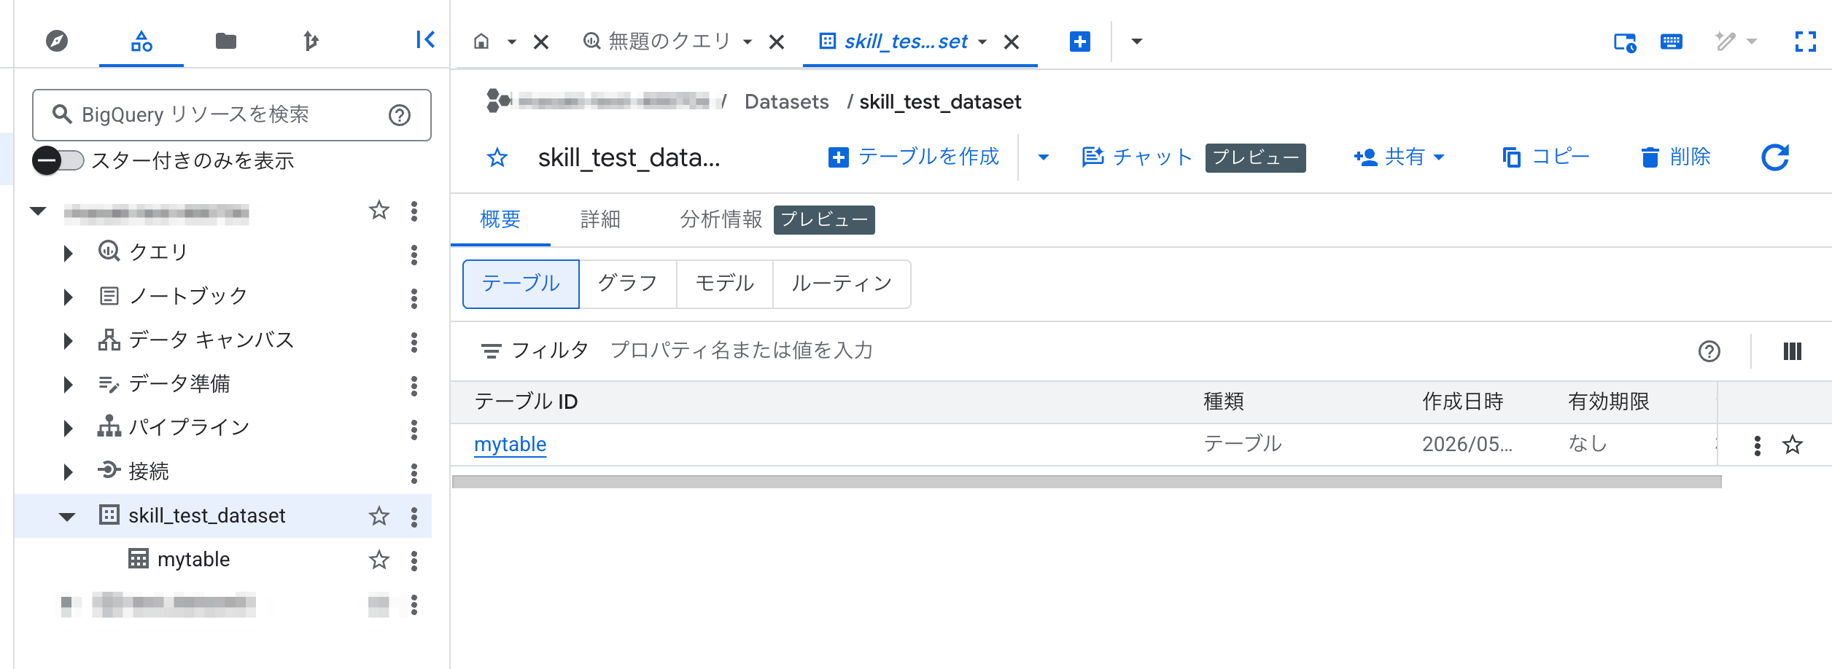
Task: Open the 無題のクエリ tab dropdown arrow
Action: coord(748,42)
